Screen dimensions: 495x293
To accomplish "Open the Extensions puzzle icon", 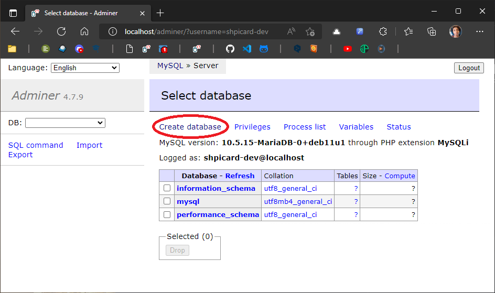I will [x=383, y=31].
